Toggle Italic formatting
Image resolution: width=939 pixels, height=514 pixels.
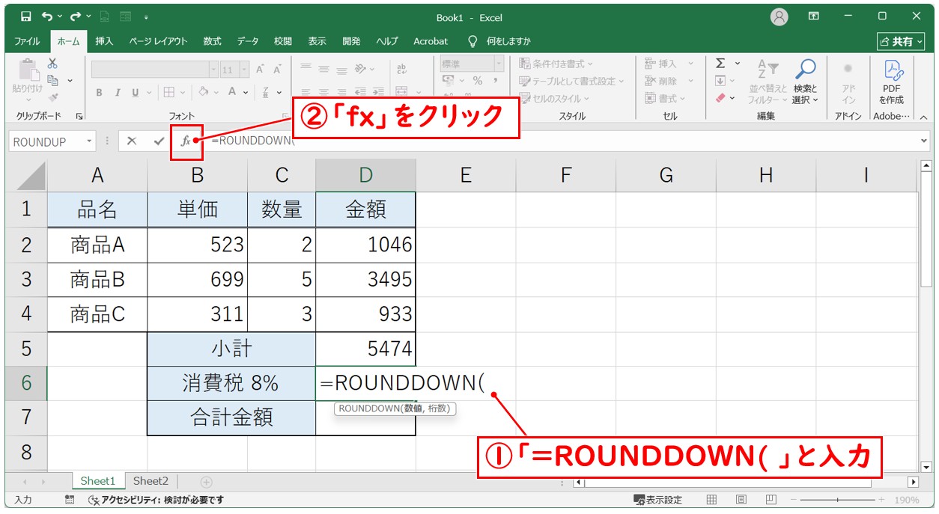coord(117,92)
